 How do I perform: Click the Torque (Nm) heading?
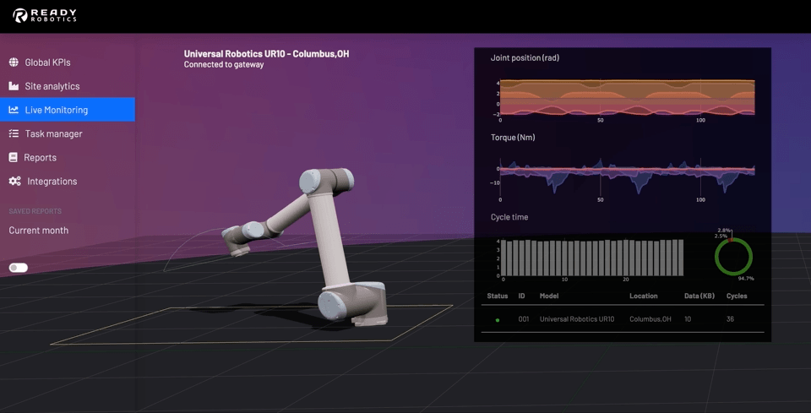[x=513, y=138]
